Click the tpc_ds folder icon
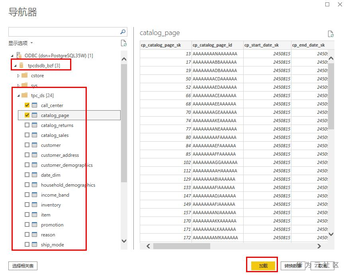 (25, 95)
